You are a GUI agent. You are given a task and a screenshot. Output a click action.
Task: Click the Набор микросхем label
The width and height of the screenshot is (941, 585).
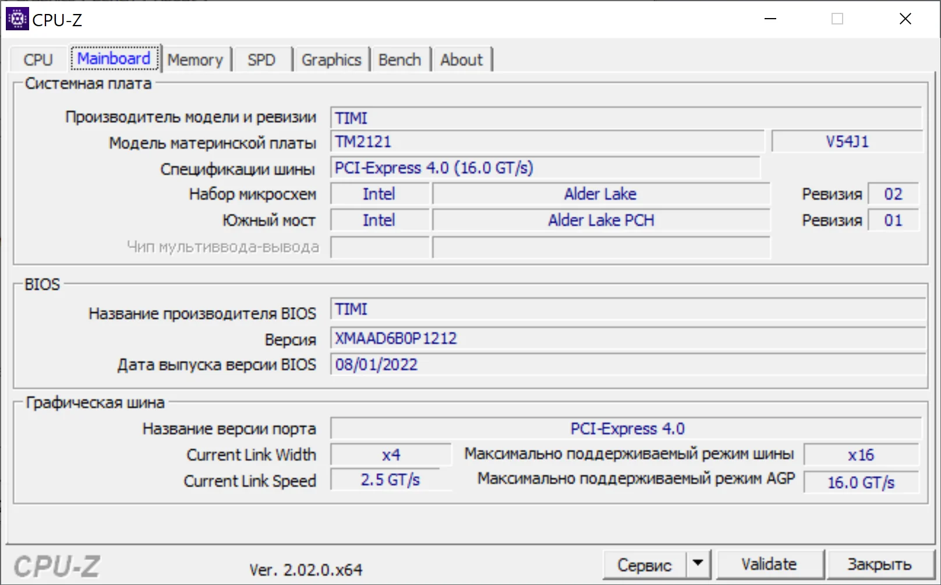253,194
